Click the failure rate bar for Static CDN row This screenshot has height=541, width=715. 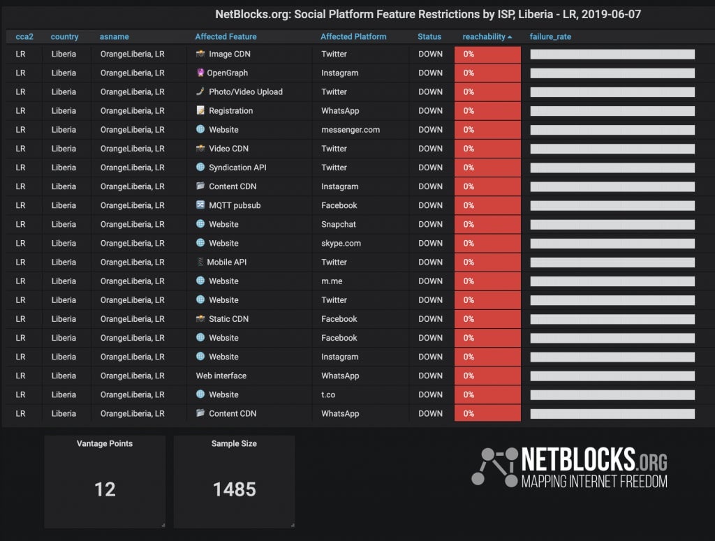(x=612, y=319)
